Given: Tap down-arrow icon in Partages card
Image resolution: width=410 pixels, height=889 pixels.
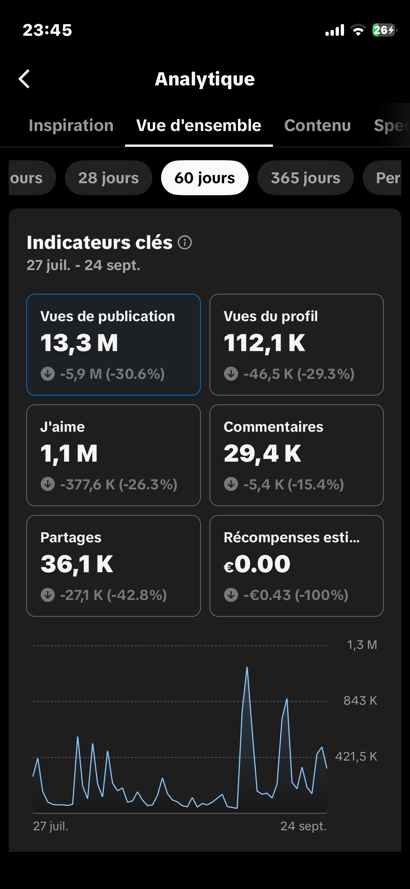Looking at the screenshot, I should pyautogui.click(x=48, y=595).
